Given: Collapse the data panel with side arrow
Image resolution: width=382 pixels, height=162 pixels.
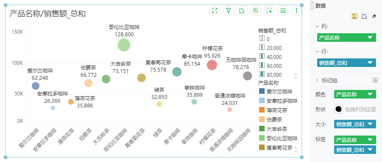Looking at the screenshot, I should click(312, 6).
